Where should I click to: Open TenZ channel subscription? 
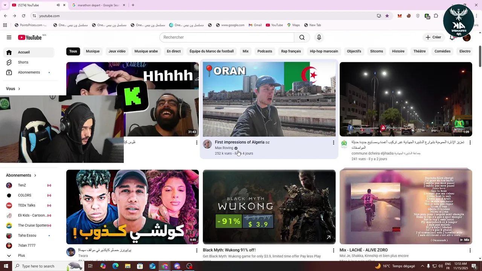tap(29, 185)
